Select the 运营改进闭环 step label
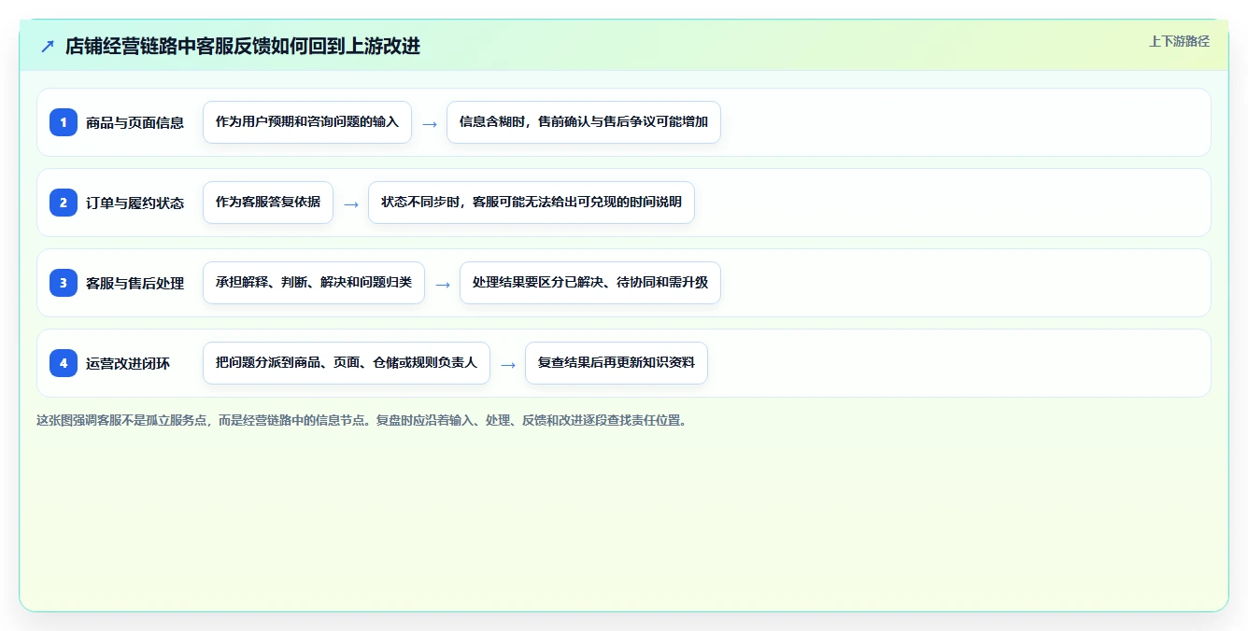1248x631 pixels. [128, 363]
